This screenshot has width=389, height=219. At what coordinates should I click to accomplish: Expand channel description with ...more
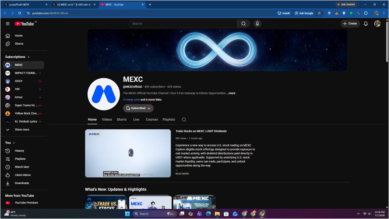pos(231,93)
